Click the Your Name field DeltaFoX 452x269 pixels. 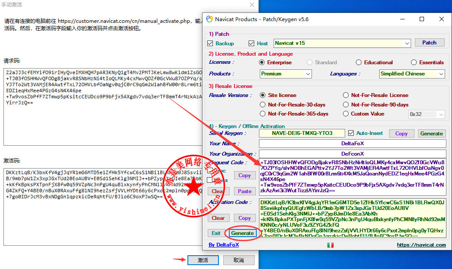[352, 143]
